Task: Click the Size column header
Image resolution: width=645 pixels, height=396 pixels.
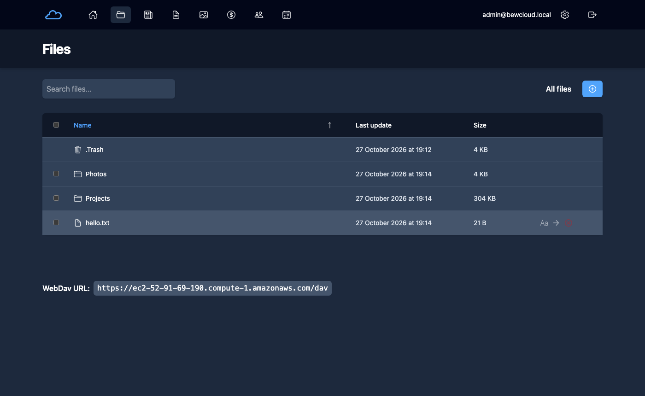Action: coord(480,125)
